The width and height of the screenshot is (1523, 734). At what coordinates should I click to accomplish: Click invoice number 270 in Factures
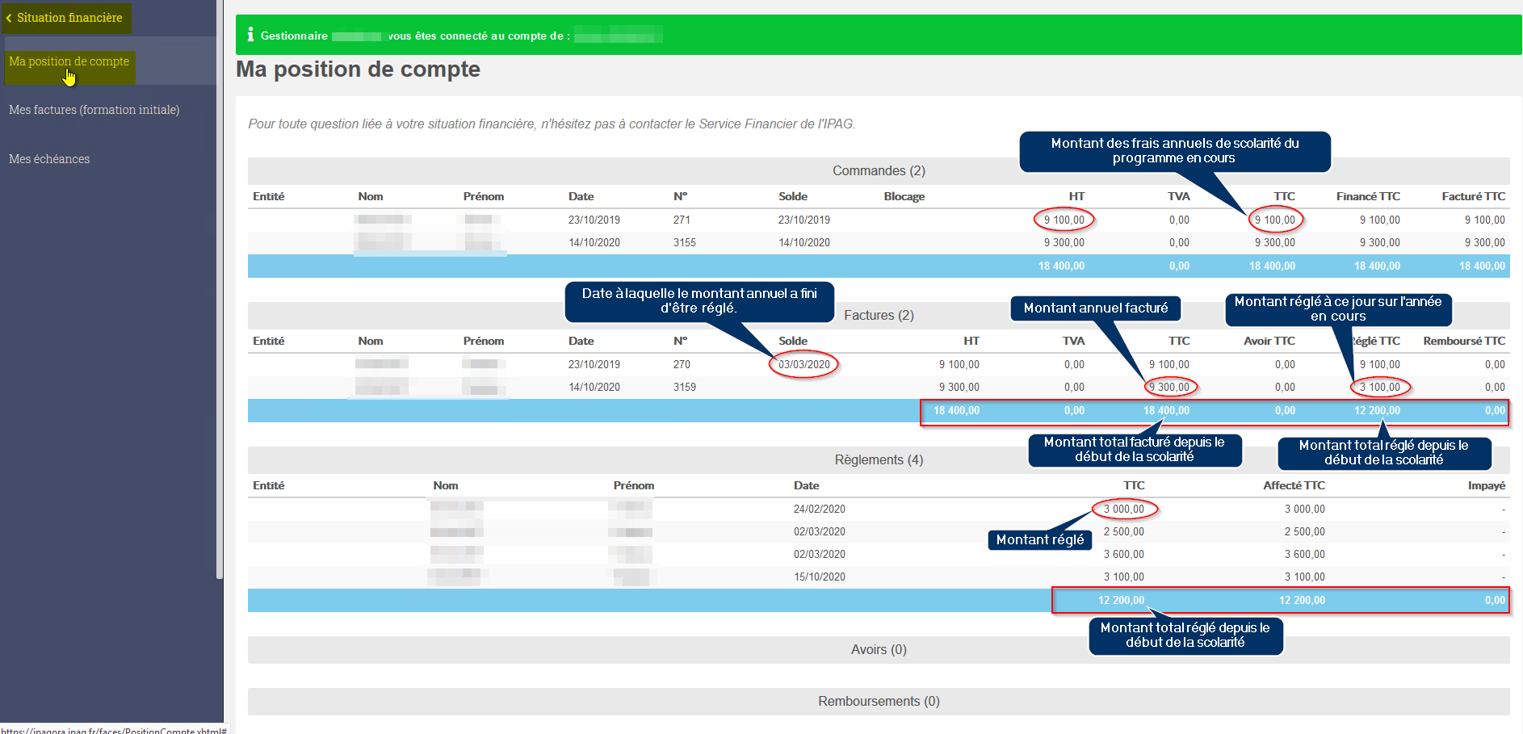click(682, 364)
